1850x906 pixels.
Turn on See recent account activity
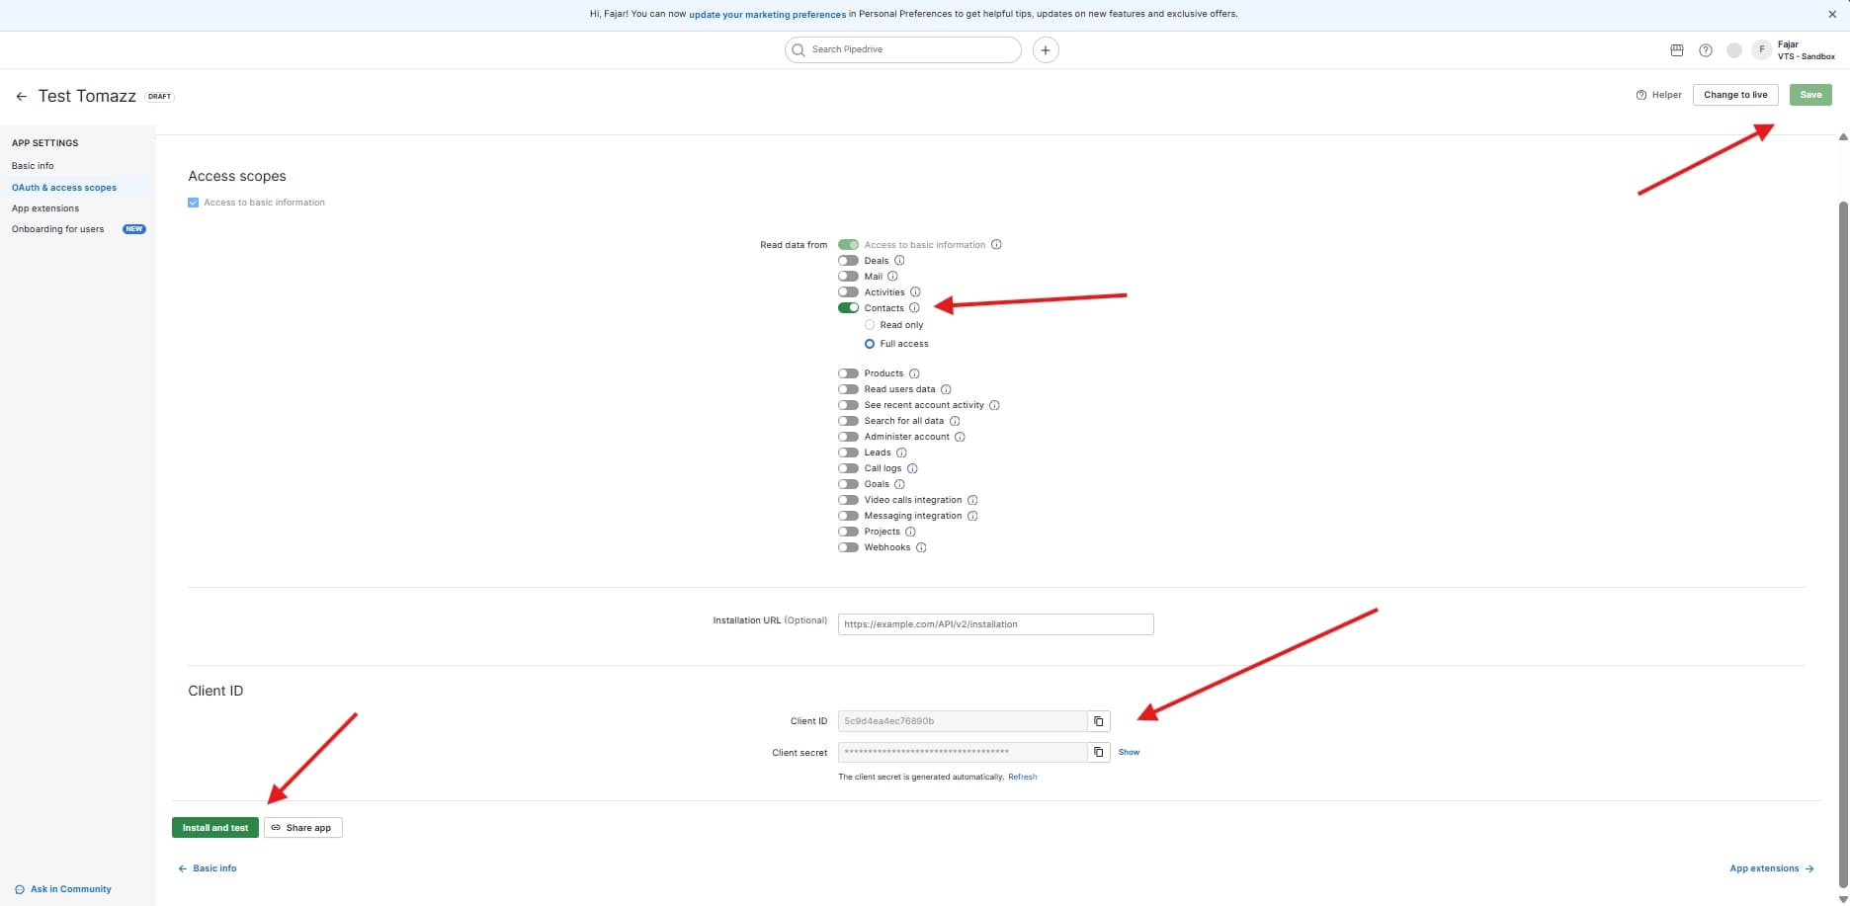pos(848,405)
